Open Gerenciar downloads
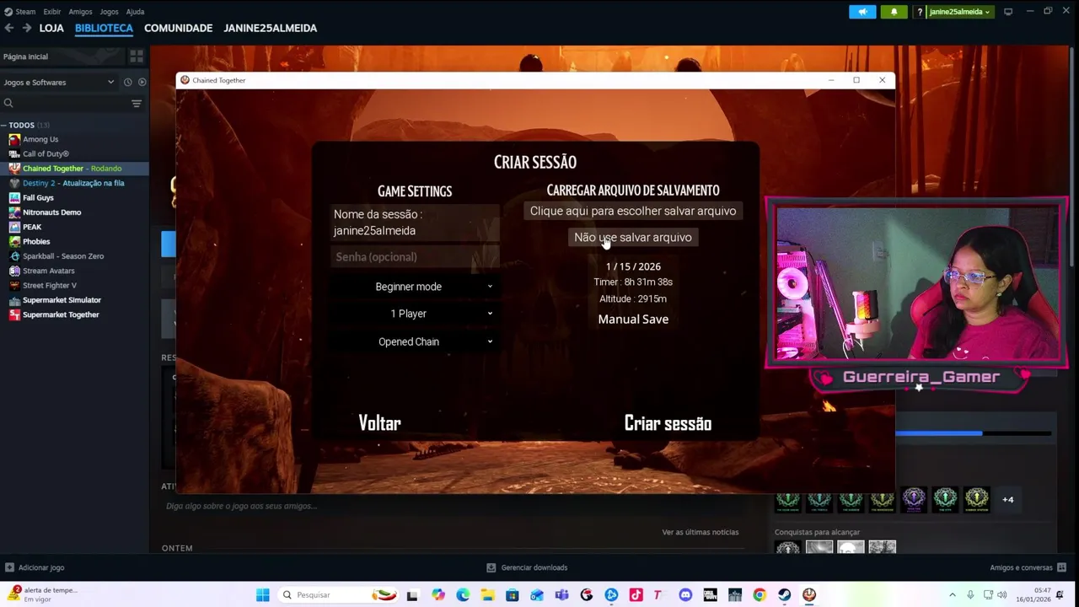1079x607 pixels. click(x=527, y=567)
